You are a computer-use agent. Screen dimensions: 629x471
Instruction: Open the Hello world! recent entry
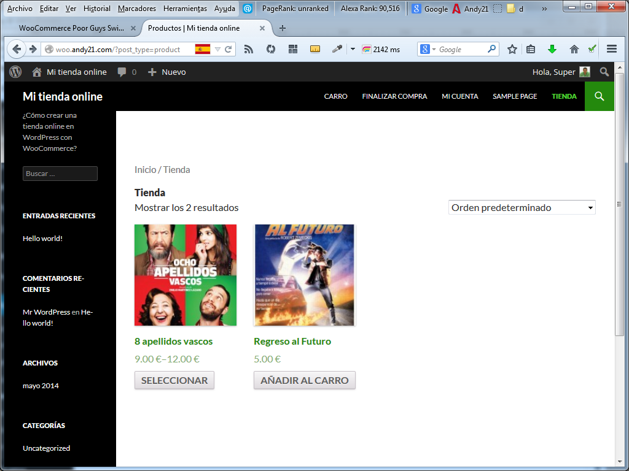[42, 239]
